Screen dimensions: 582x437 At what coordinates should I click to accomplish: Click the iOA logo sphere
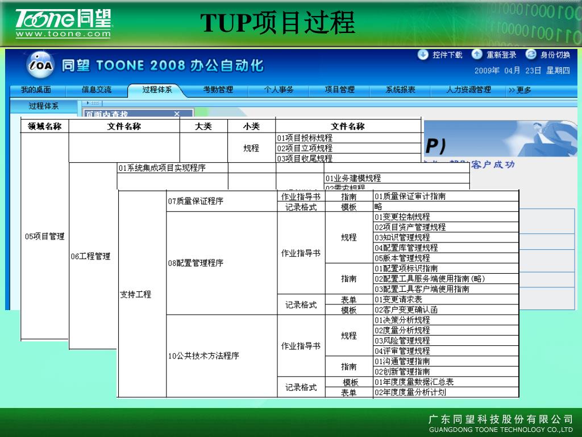[x=40, y=65]
